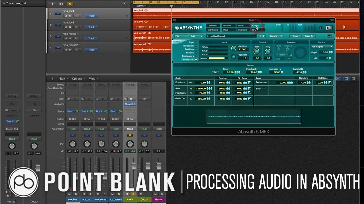Open the mixer View menu

[x=94, y=79]
